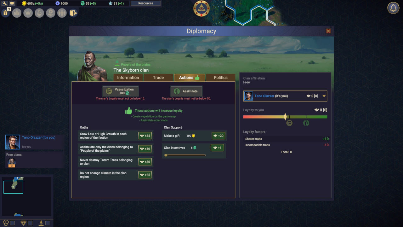Click the Assimilate button

tap(186, 91)
